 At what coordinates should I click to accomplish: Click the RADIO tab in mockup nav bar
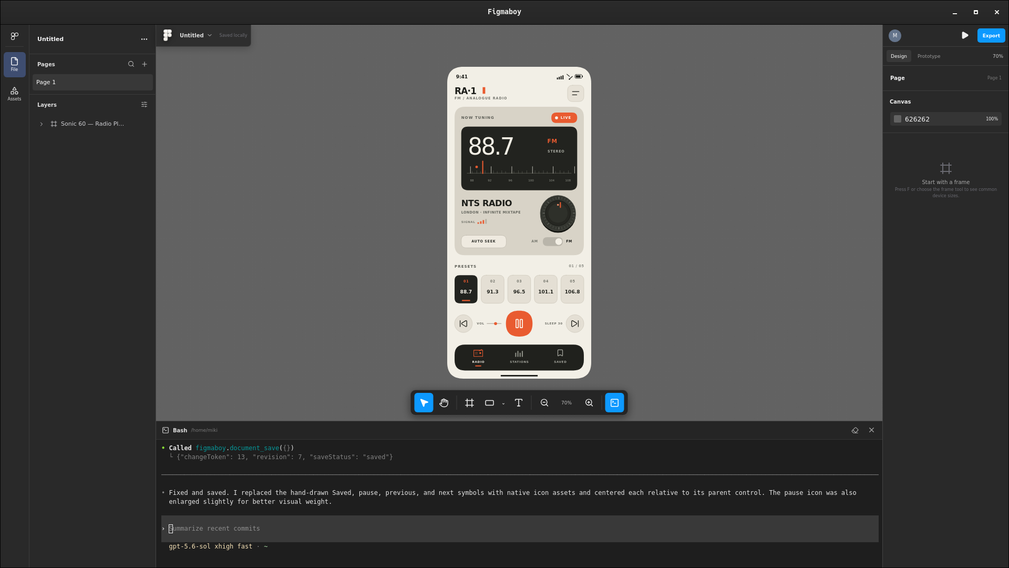coord(478,357)
